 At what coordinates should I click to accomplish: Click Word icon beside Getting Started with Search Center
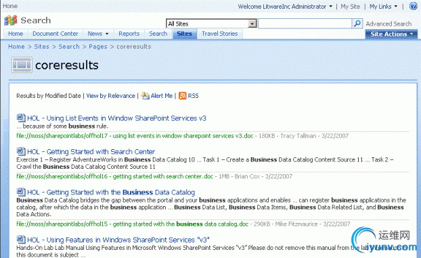pyautogui.click(x=21, y=151)
